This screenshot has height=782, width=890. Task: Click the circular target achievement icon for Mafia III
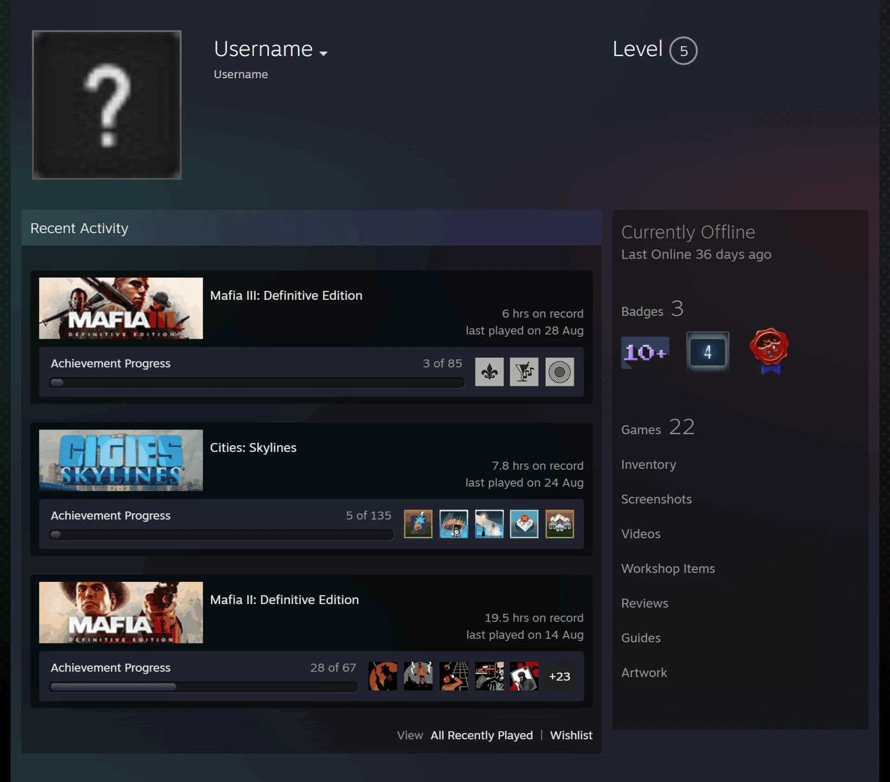coord(559,372)
